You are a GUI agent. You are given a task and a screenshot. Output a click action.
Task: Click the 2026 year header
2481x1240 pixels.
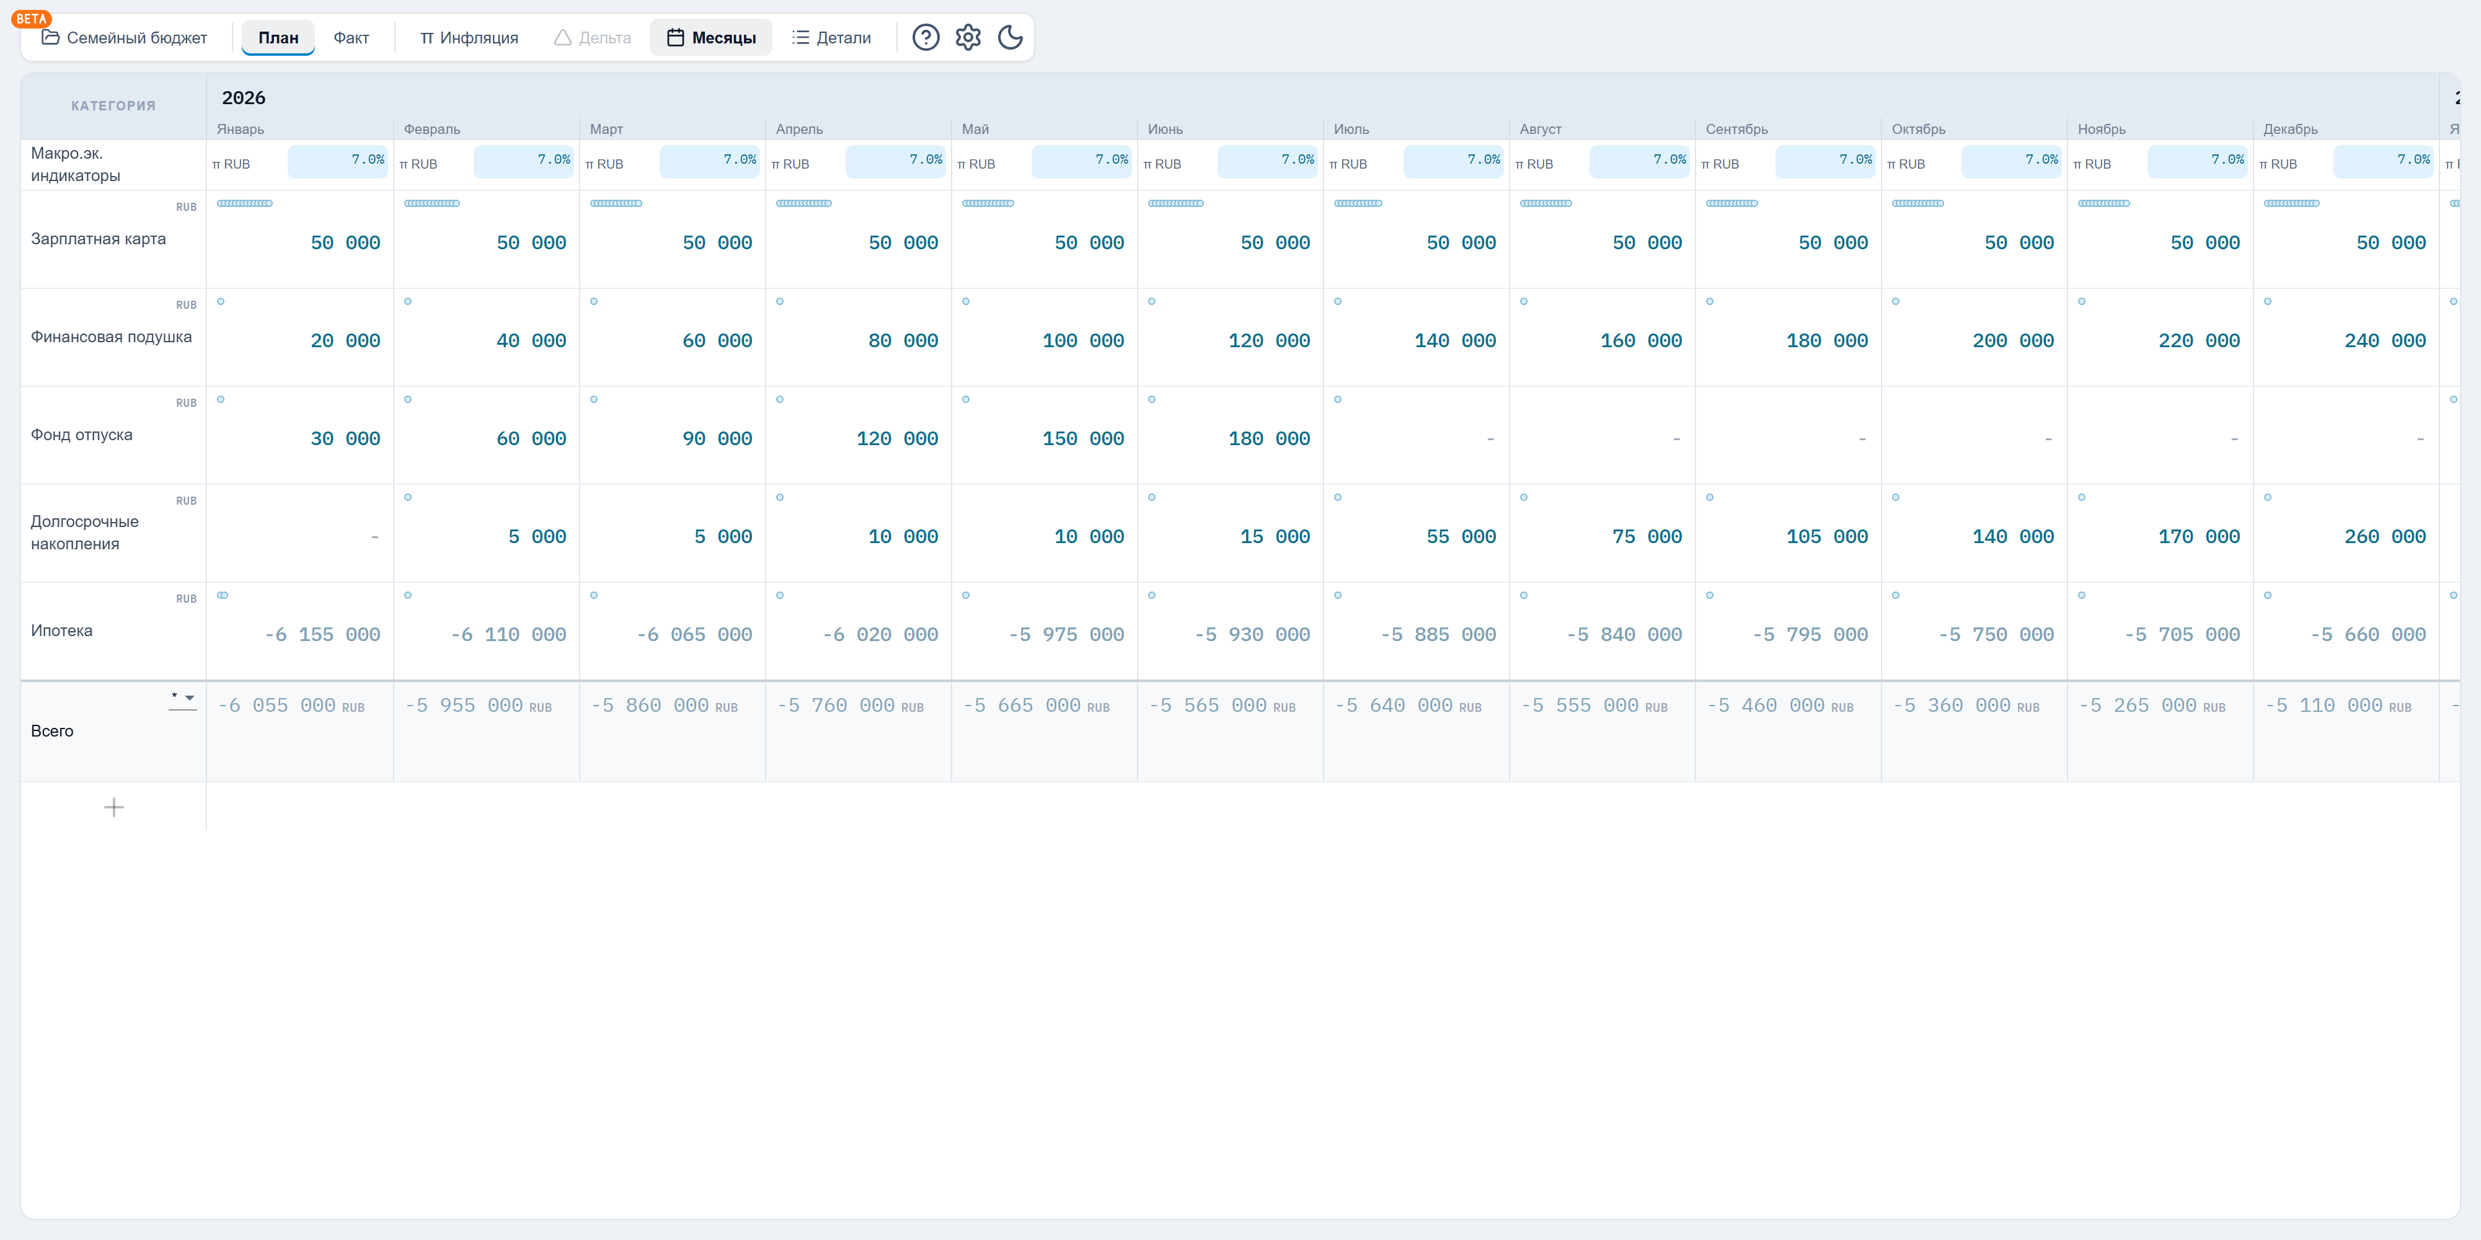(x=244, y=97)
